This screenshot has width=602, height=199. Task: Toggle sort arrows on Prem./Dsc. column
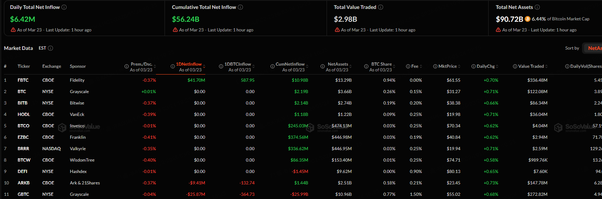(155, 66)
